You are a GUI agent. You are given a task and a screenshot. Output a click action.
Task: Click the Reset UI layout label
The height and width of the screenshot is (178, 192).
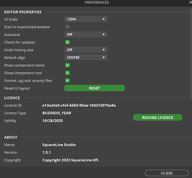(17, 88)
